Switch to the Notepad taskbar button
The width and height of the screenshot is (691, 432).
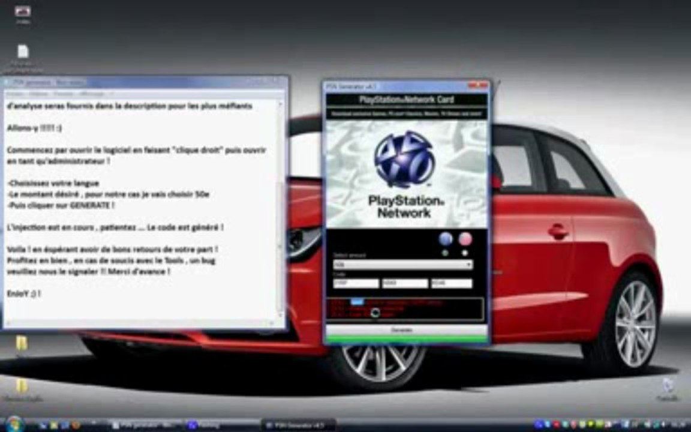pyautogui.click(x=145, y=425)
